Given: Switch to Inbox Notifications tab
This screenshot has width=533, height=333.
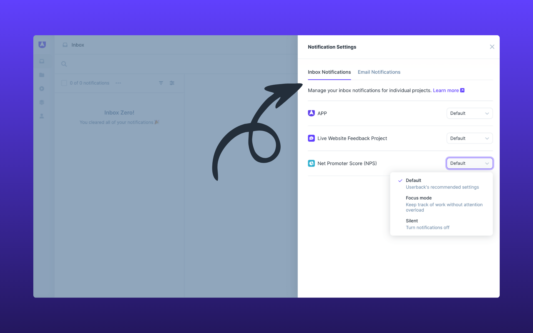Looking at the screenshot, I should click(329, 72).
